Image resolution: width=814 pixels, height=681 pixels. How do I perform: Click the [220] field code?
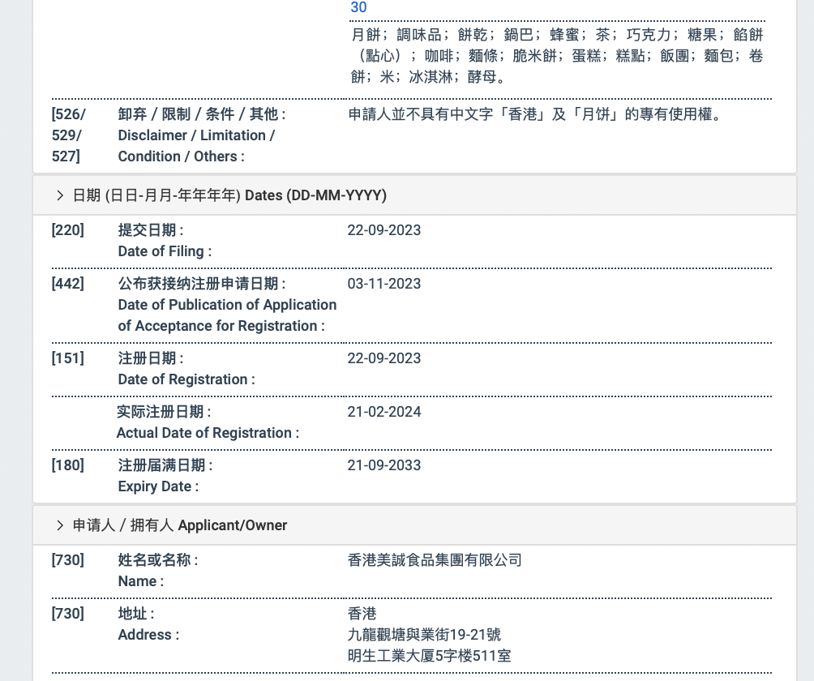pyautogui.click(x=68, y=230)
